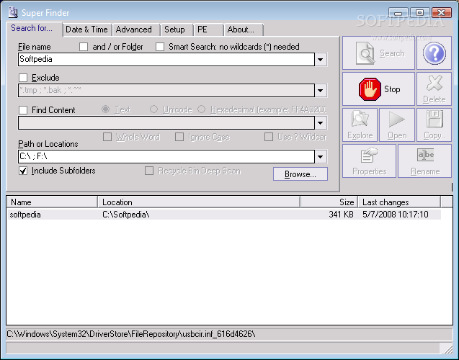Enable Smart Search checkbox
Screen dimensions: 459x360
[160, 47]
